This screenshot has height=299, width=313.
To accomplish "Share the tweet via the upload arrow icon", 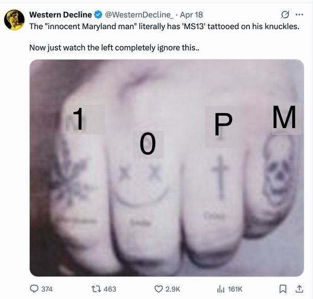I will point(301,288).
